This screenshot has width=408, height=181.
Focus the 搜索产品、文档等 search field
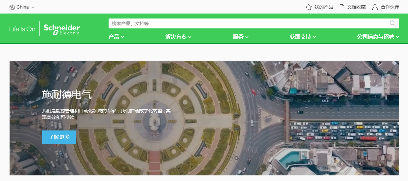coord(247,23)
